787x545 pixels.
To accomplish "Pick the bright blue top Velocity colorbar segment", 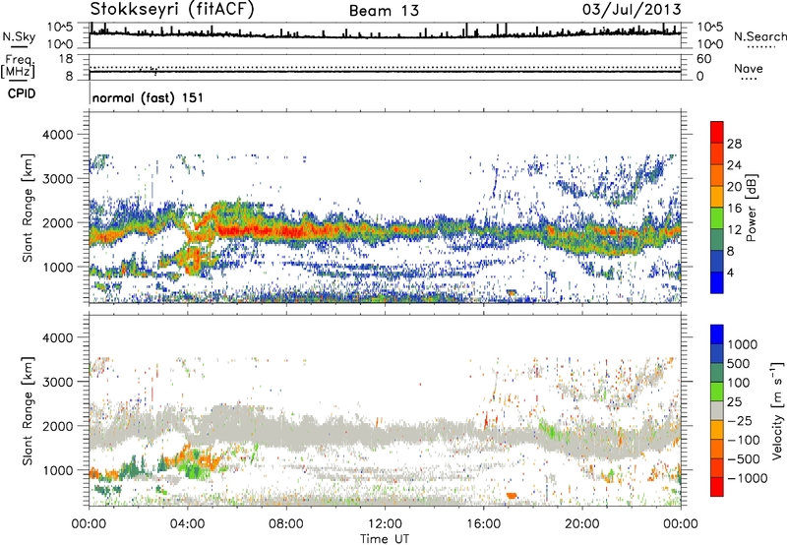I will [x=717, y=334].
